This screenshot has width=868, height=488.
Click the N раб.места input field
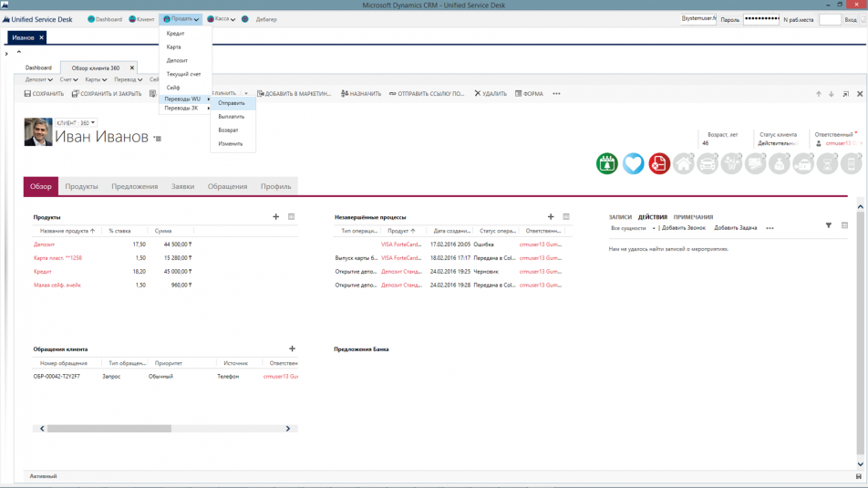click(829, 19)
